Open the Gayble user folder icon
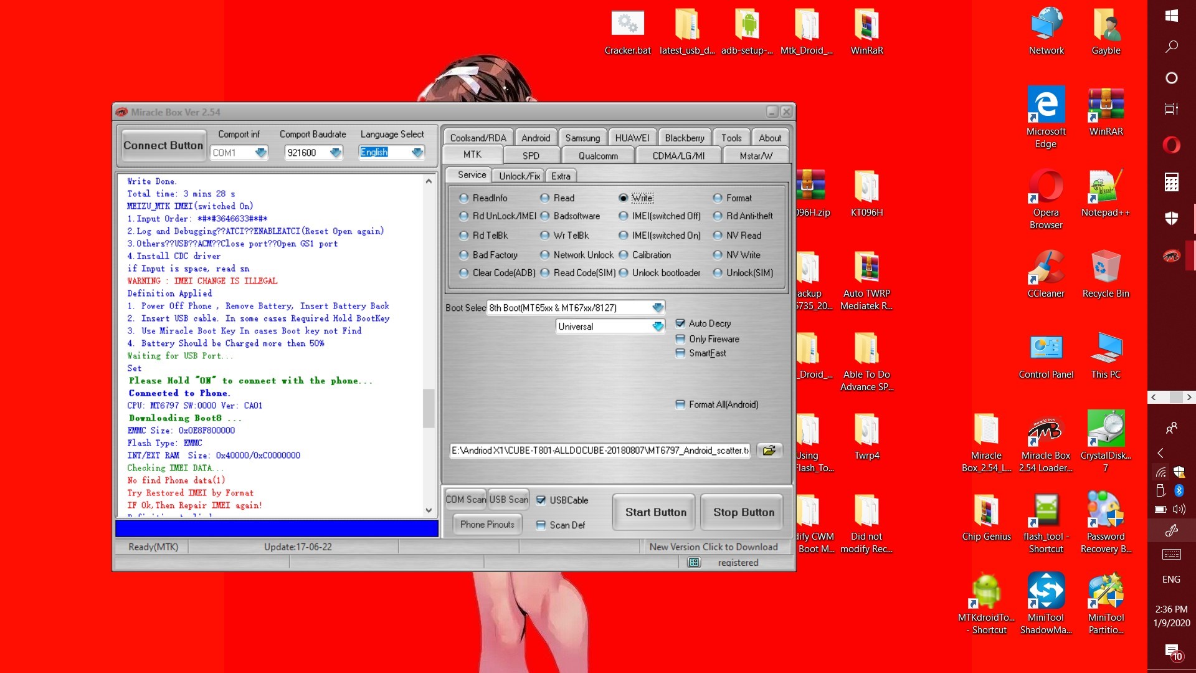The image size is (1196, 673). (1106, 32)
